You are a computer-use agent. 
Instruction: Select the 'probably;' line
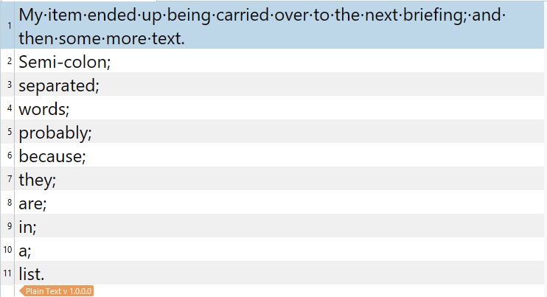(55, 133)
